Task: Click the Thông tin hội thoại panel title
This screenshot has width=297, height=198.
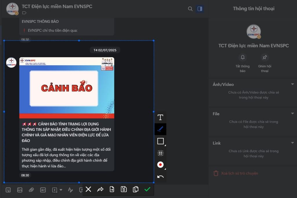Action: click(253, 8)
